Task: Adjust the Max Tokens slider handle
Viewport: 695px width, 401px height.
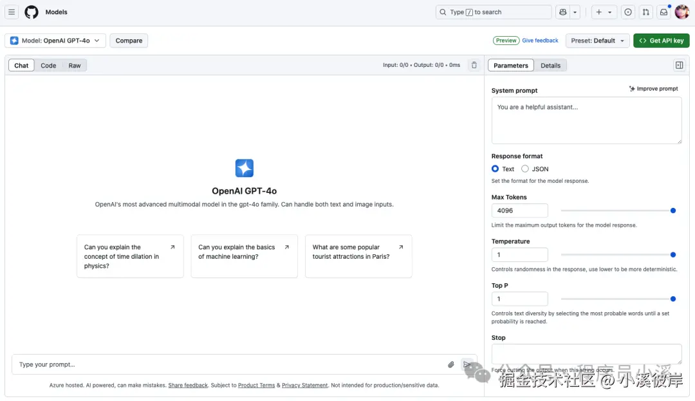Action: click(x=673, y=210)
